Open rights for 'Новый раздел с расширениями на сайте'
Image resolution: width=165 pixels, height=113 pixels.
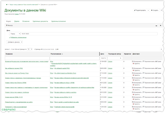158,102
